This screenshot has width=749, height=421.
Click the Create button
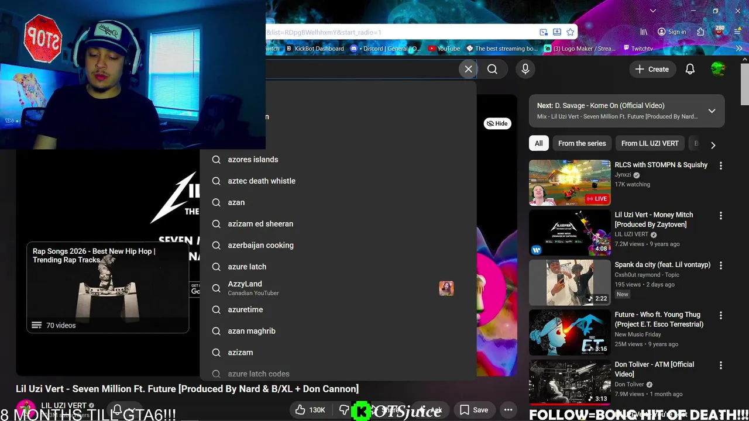[x=652, y=69]
